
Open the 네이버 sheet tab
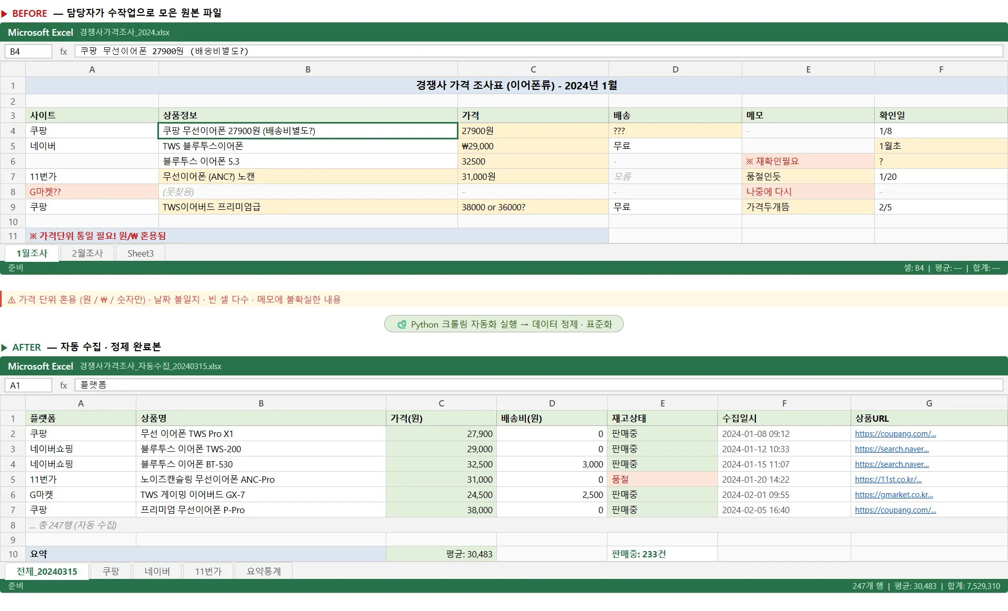point(157,571)
